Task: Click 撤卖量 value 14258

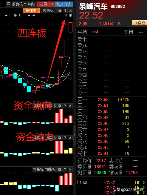Action: (x=132, y=173)
